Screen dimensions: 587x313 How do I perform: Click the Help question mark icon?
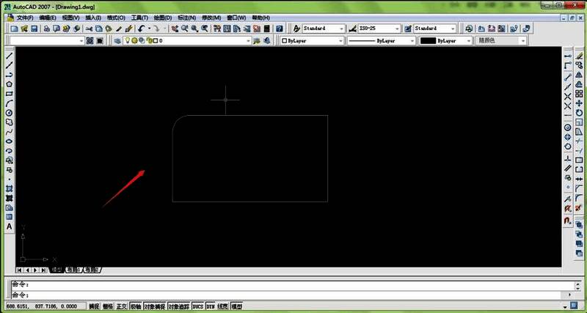point(279,29)
